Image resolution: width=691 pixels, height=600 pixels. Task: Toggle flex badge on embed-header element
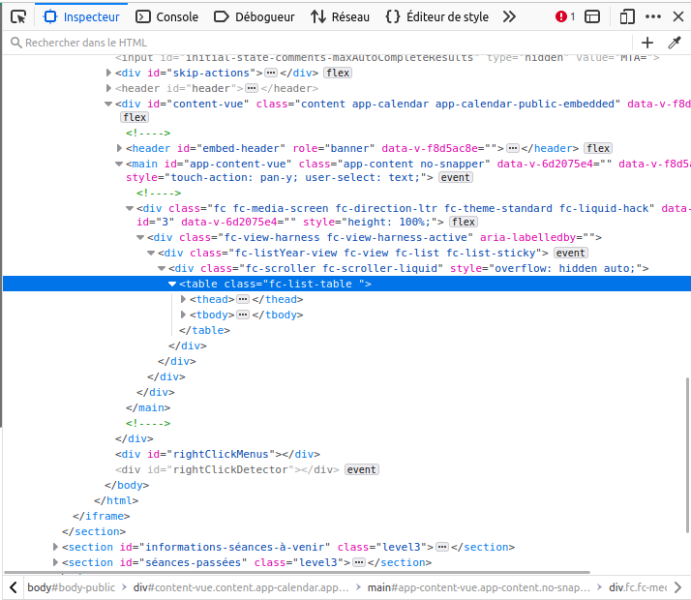tap(598, 148)
